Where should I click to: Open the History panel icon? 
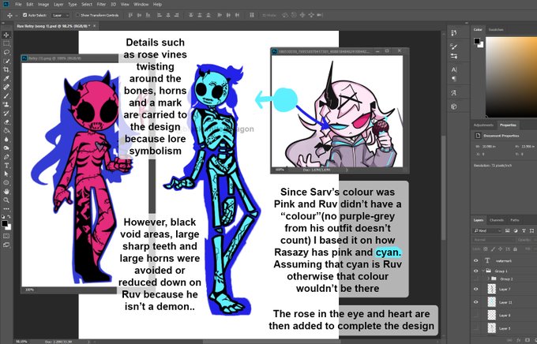454,33
